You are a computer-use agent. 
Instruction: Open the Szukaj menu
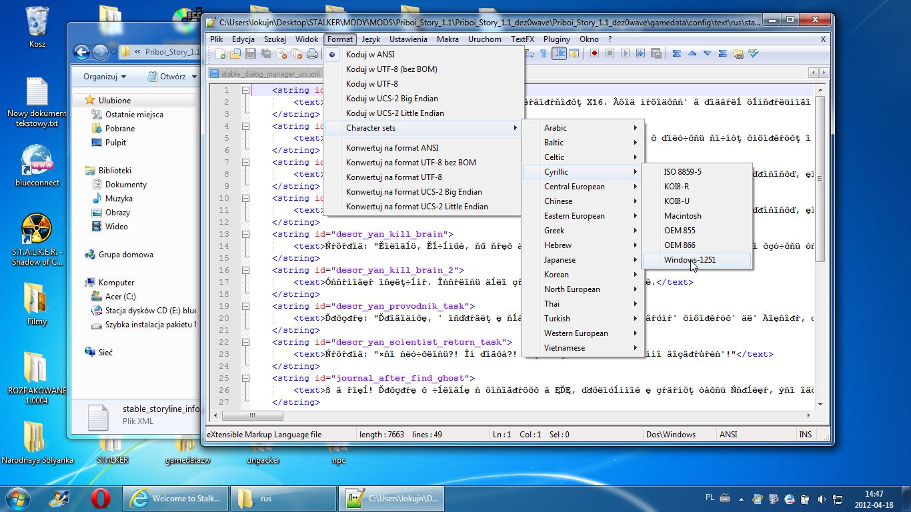(275, 39)
